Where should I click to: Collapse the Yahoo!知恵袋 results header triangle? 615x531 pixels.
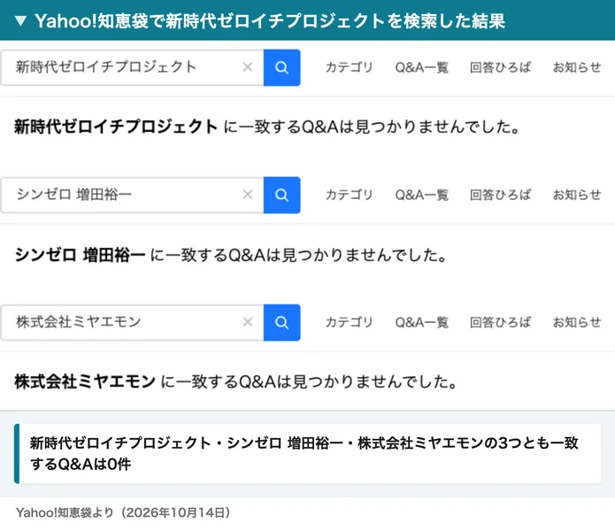[x=20, y=20]
